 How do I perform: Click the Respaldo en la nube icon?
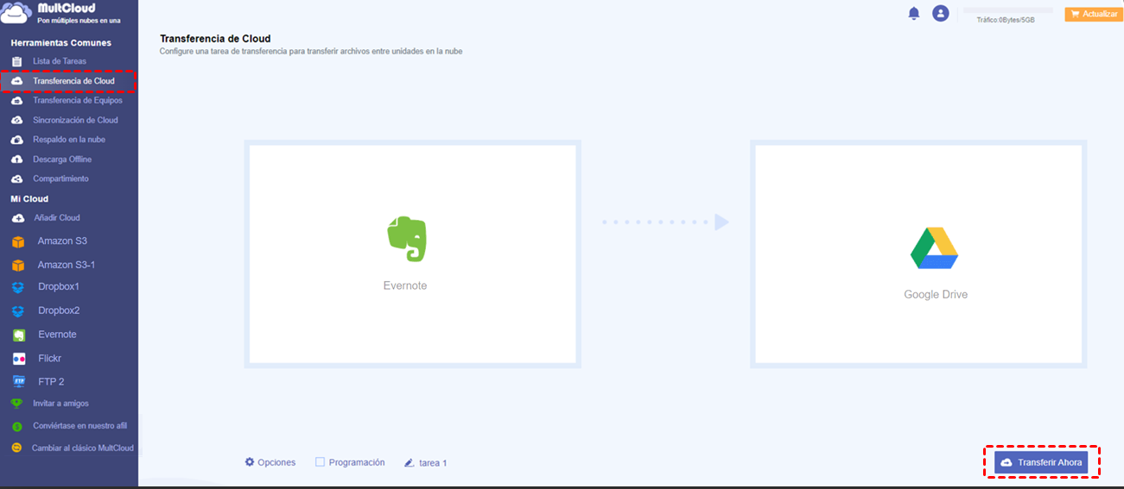(x=16, y=140)
